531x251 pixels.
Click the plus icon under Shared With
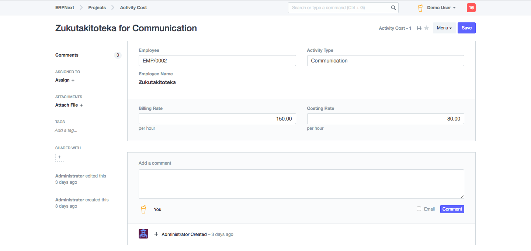[60, 157]
